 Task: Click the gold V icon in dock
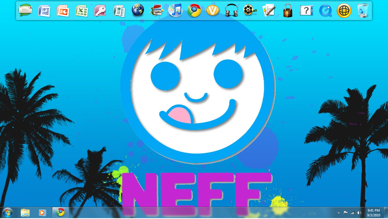213,11
